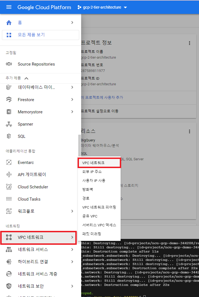Expand the Memorystore submenu arrow

pos(72,112)
